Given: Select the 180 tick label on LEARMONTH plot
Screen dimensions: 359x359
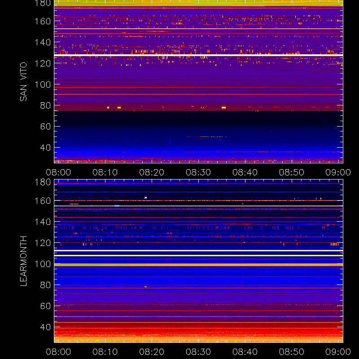Looking at the screenshot, I should [x=43, y=182].
